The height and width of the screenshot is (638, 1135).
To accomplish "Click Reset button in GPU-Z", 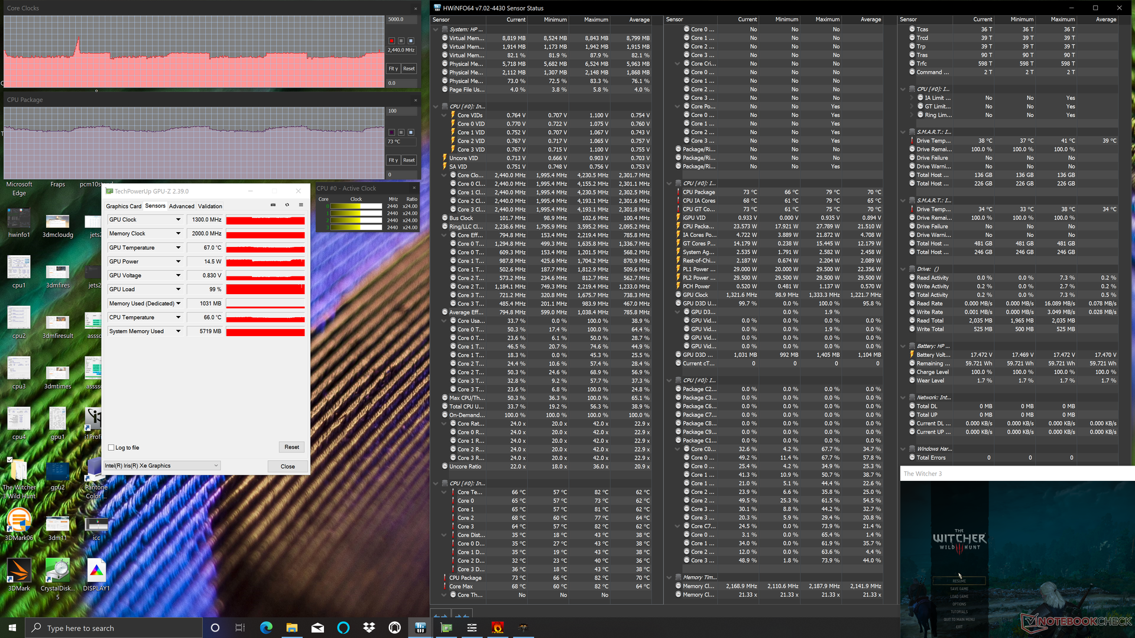I will point(291,447).
